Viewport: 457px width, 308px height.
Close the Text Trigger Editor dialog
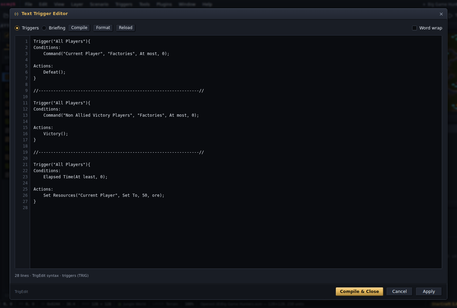pos(441,14)
